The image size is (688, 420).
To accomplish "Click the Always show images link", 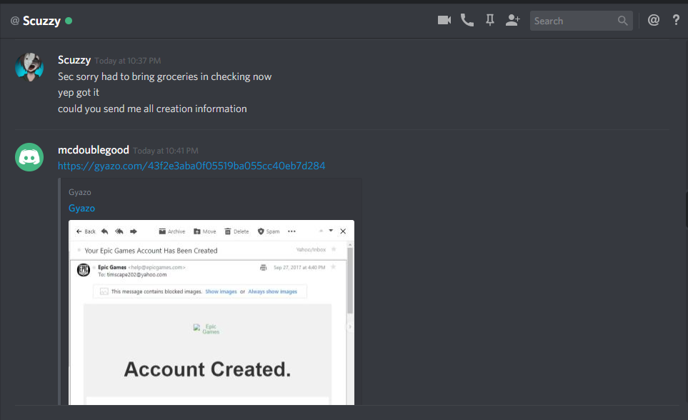I will click(272, 291).
